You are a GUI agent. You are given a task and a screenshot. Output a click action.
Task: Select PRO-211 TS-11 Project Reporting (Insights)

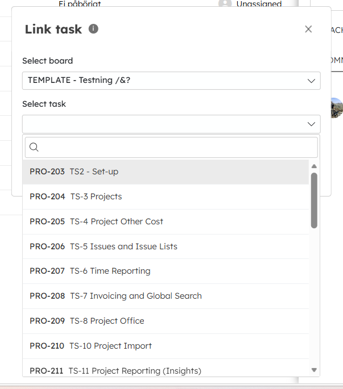166,367
